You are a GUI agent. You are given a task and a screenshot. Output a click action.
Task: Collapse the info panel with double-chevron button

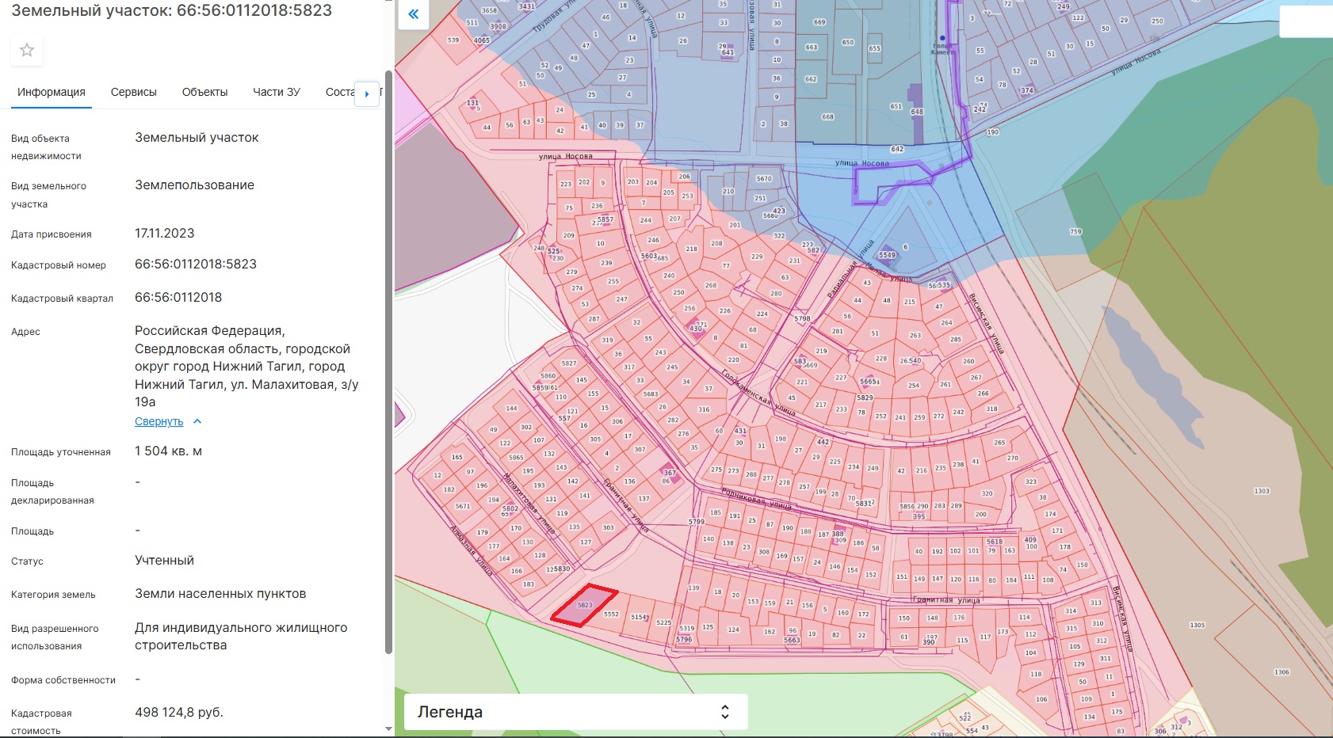(413, 14)
